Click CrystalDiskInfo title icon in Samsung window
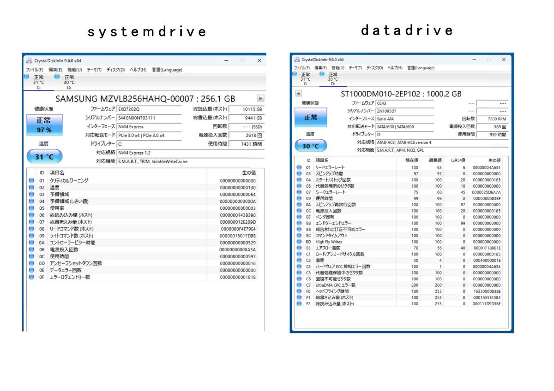Viewport: 554px width, 391px height. pos(30,60)
